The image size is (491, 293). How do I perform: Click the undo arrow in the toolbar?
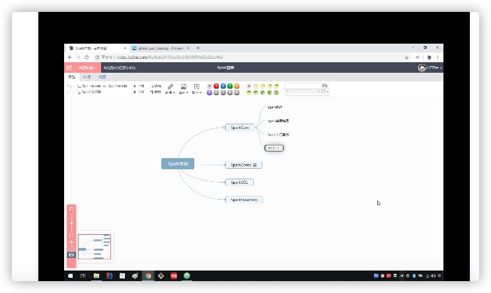click(69, 86)
